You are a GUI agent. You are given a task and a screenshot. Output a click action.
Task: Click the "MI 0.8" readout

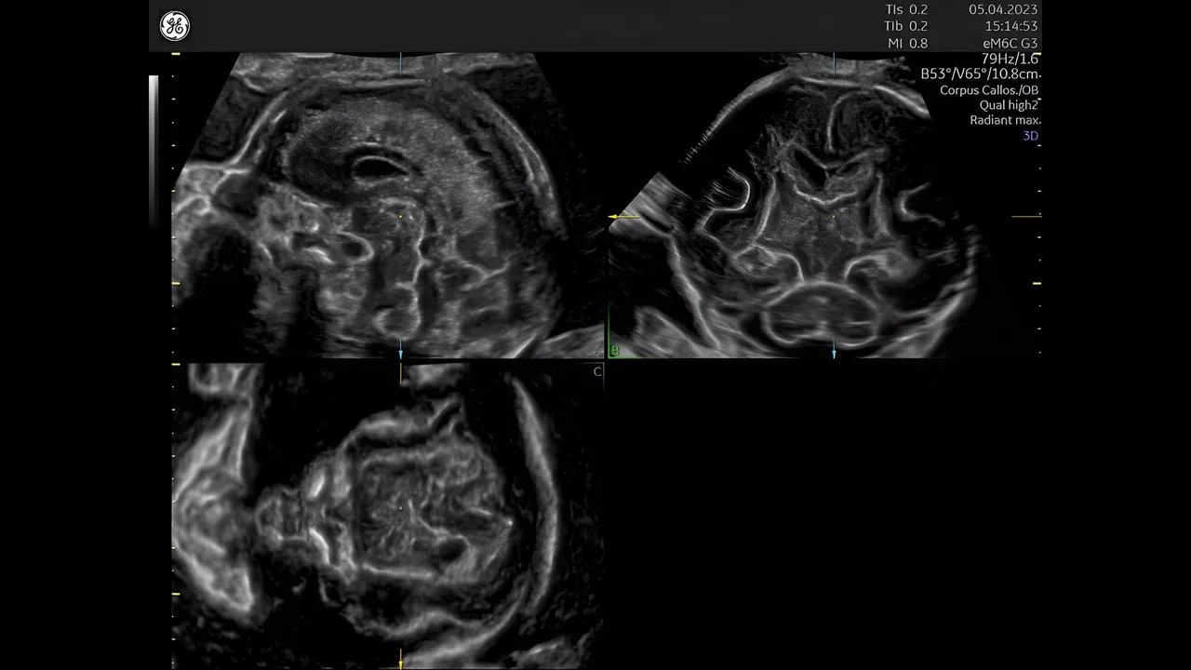tap(906, 43)
